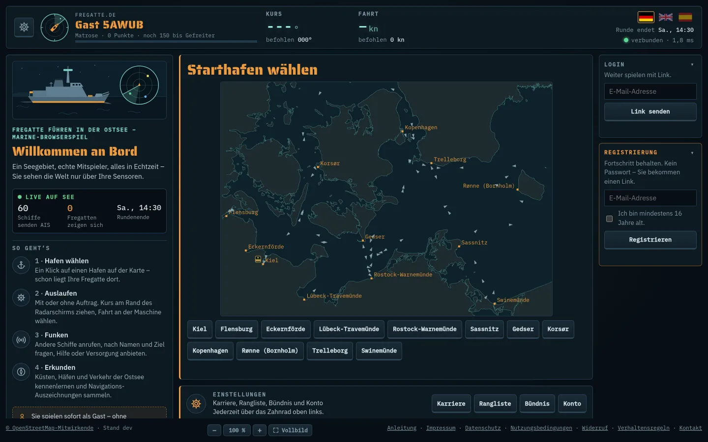The height and width of the screenshot is (442, 708).
Task: Enter fullscreen with Vollbild button
Action: pos(290,430)
